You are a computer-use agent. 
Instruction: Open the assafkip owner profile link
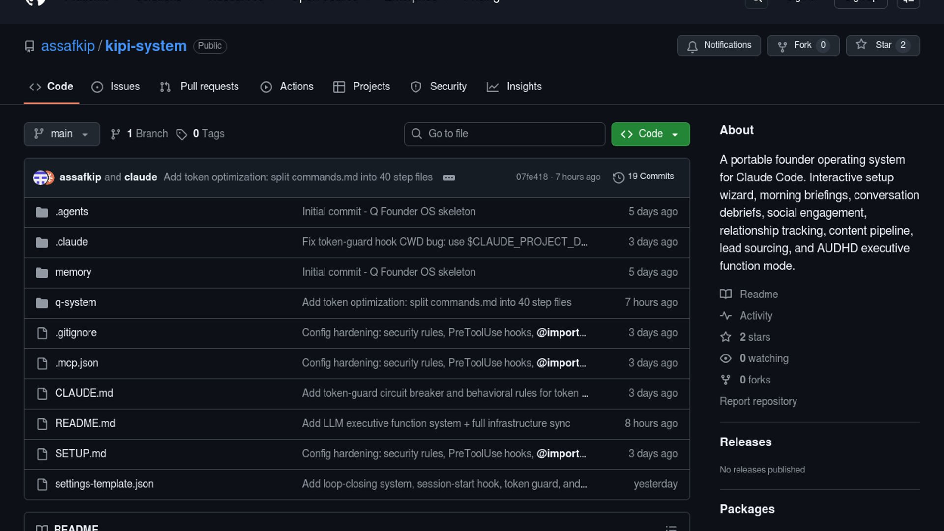click(68, 46)
